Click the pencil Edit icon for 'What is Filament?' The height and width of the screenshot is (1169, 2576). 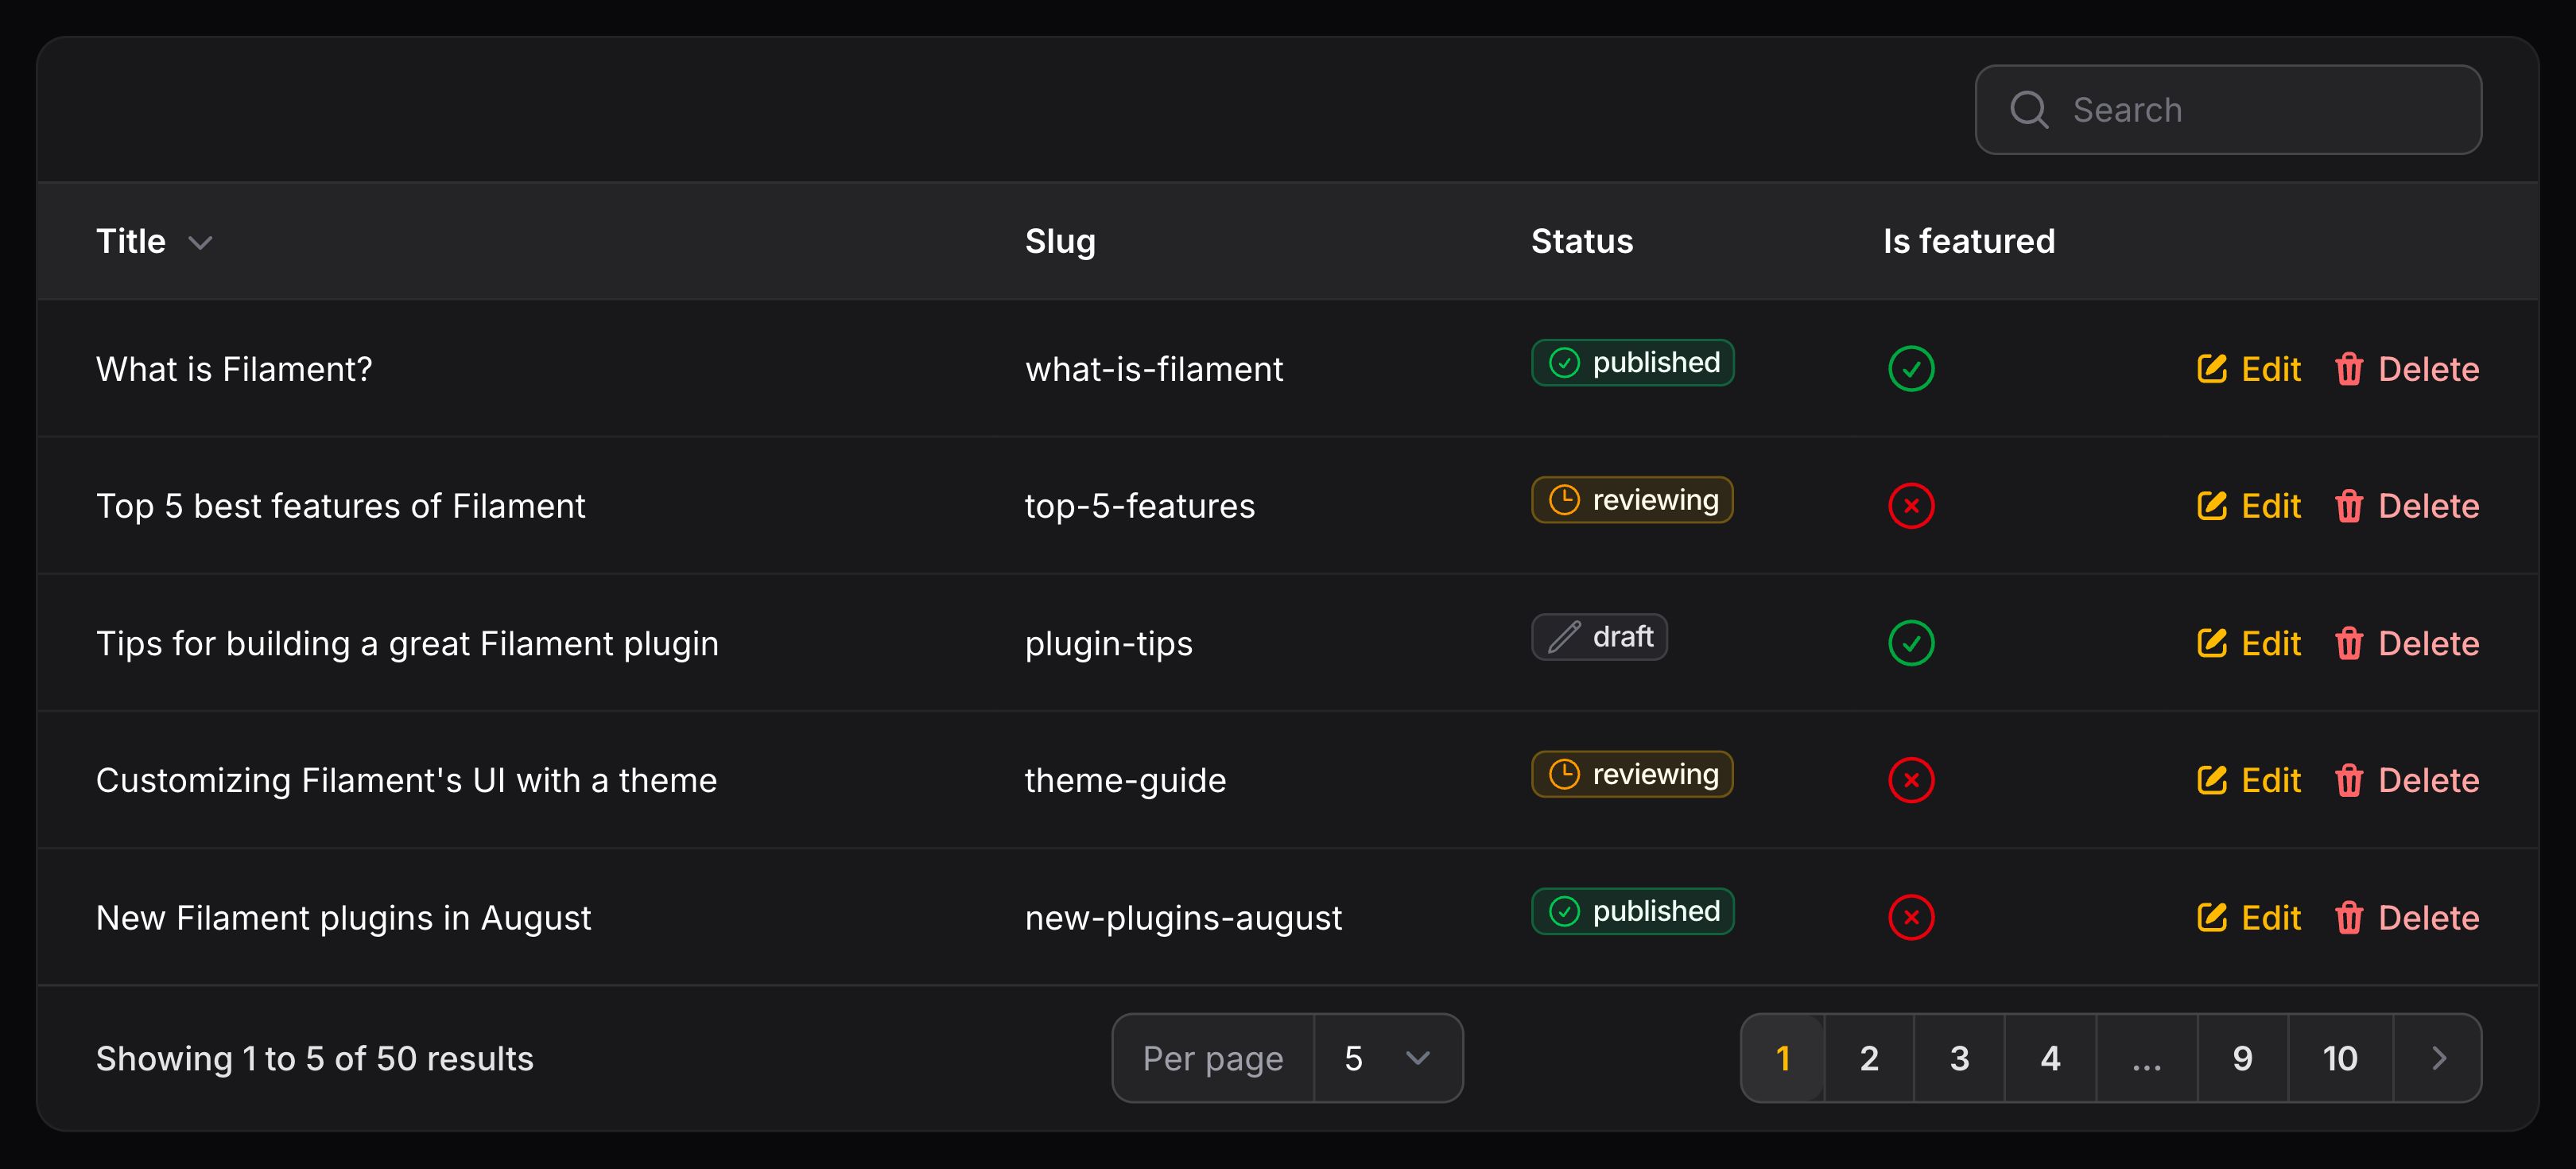(x=2211, y=369)
